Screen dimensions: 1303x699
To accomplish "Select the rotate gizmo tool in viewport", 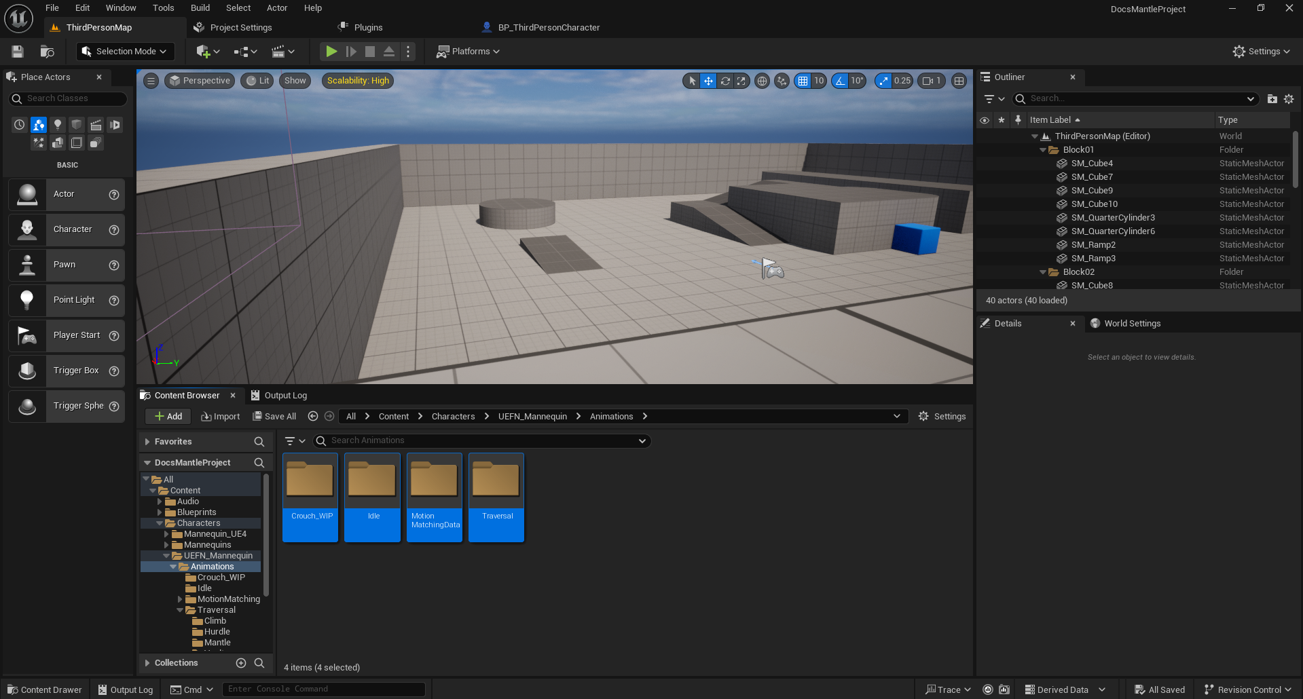I will (x=725, y=81).
